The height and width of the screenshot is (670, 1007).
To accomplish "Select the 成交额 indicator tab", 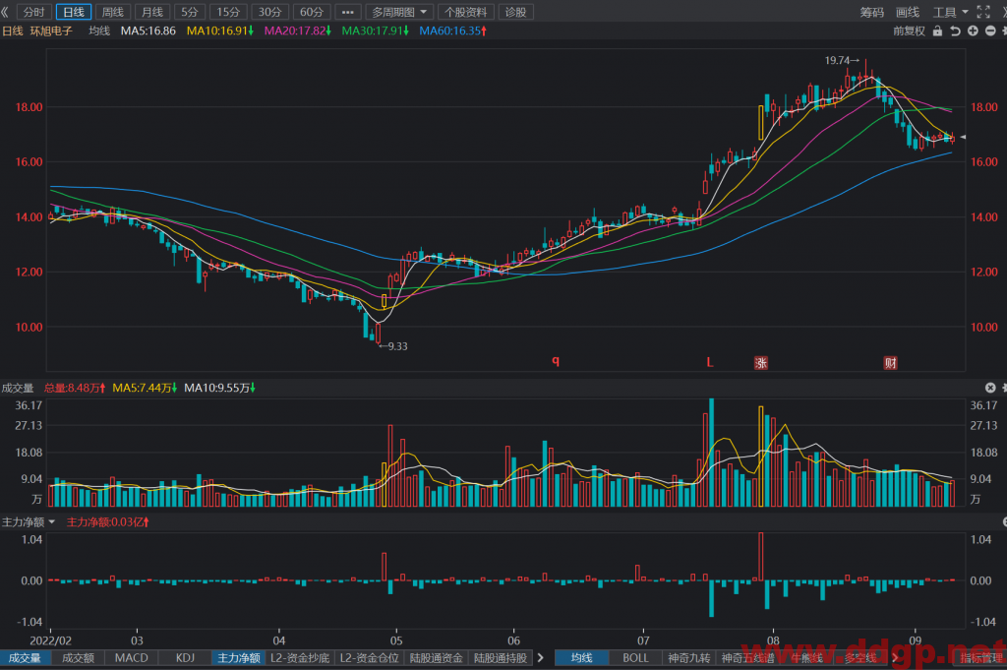I will click(x=78, y=658).
